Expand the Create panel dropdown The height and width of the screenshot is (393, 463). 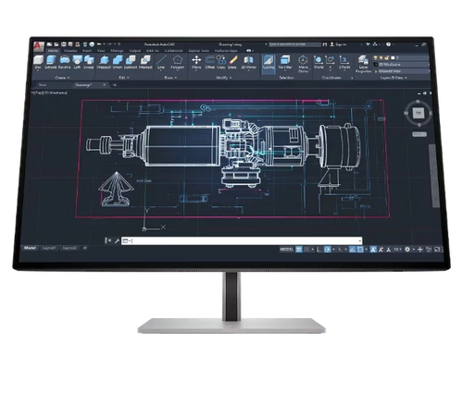[62, 78]
